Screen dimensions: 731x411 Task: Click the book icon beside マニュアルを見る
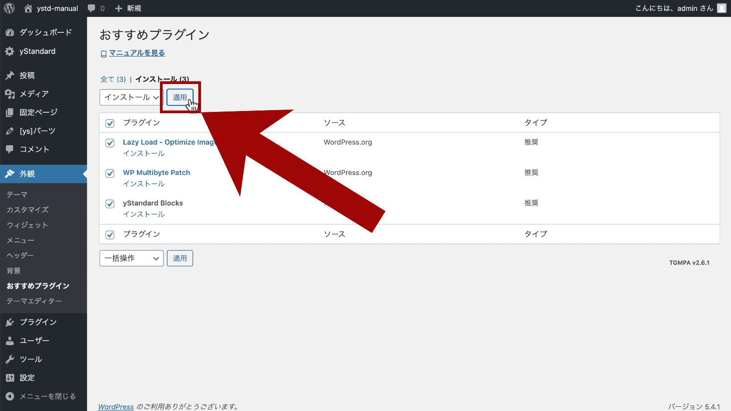(x=104, y=54)
